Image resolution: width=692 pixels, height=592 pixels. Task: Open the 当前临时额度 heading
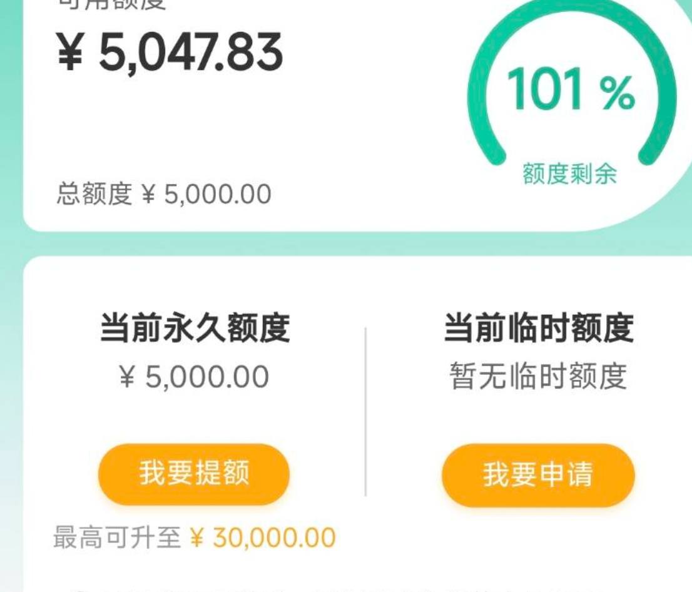(x=539, y=327)
